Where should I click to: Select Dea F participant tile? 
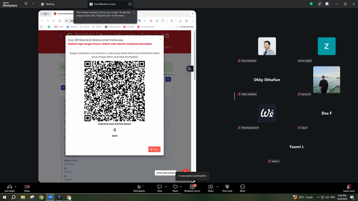coord(327,113)
